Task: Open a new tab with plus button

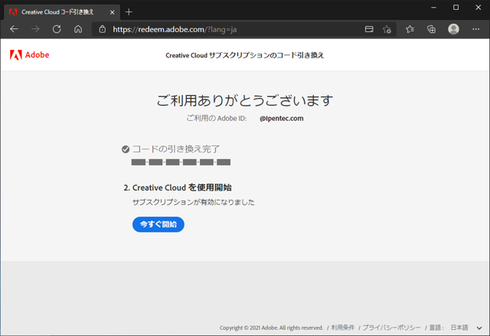Action: (129, 12)
